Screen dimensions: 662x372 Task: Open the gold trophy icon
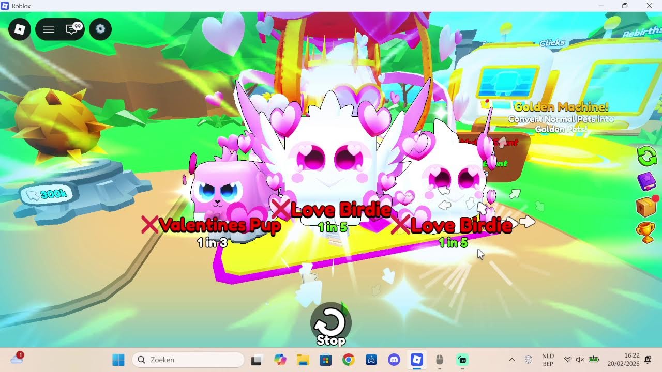coord(646,233)
